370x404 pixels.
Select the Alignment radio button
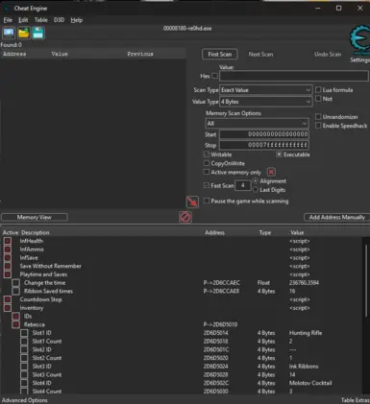(x=256, y=181)
